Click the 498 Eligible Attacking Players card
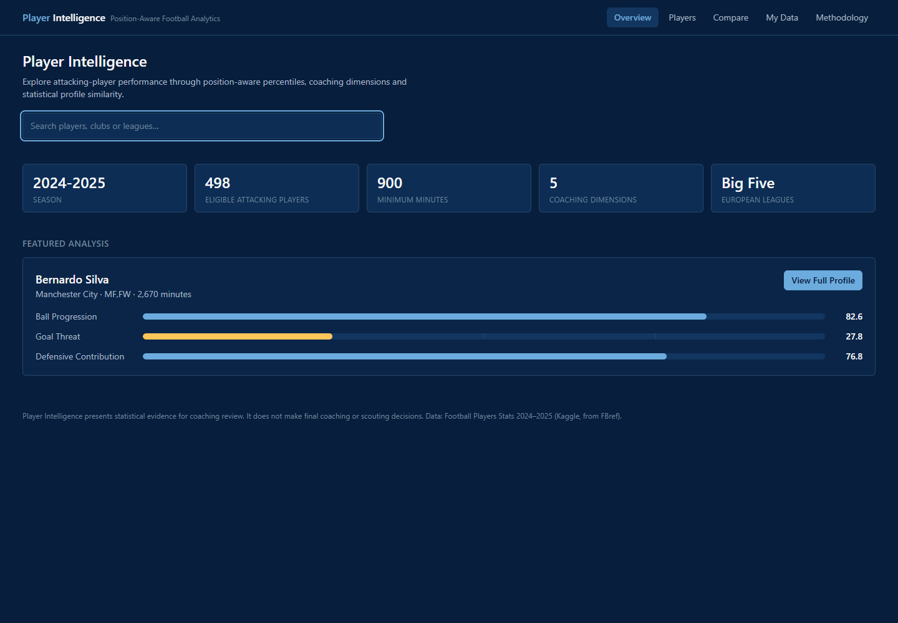The height and width of the screenshot is (623, 898). point(277,188)
